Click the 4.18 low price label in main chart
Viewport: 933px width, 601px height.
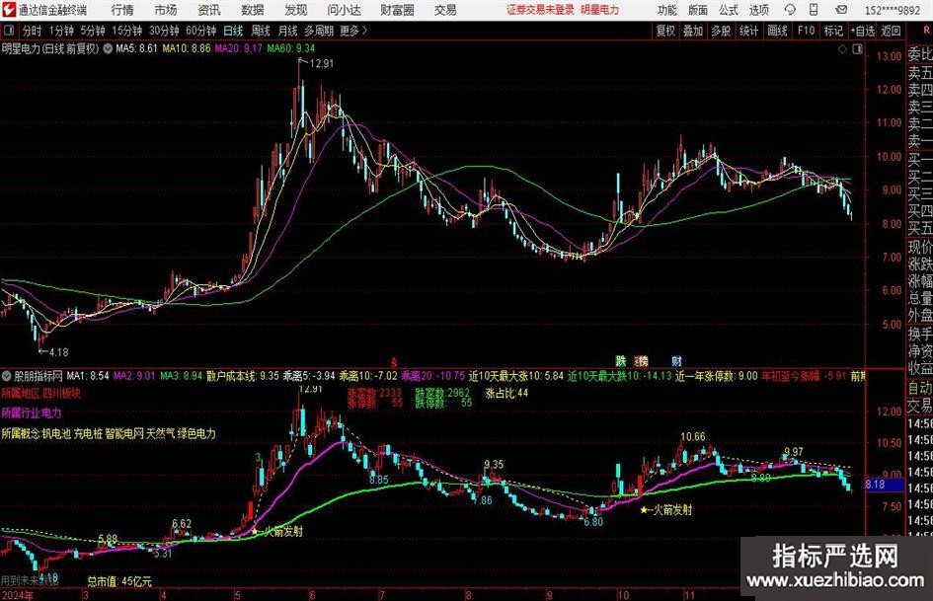click(58, 352)
